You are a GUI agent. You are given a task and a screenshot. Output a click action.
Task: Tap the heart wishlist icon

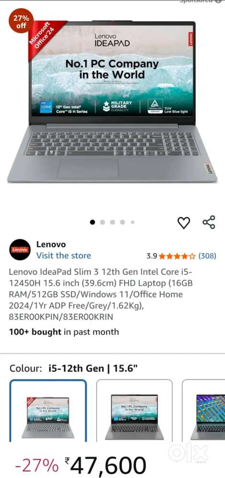click(x=184, y=223)
